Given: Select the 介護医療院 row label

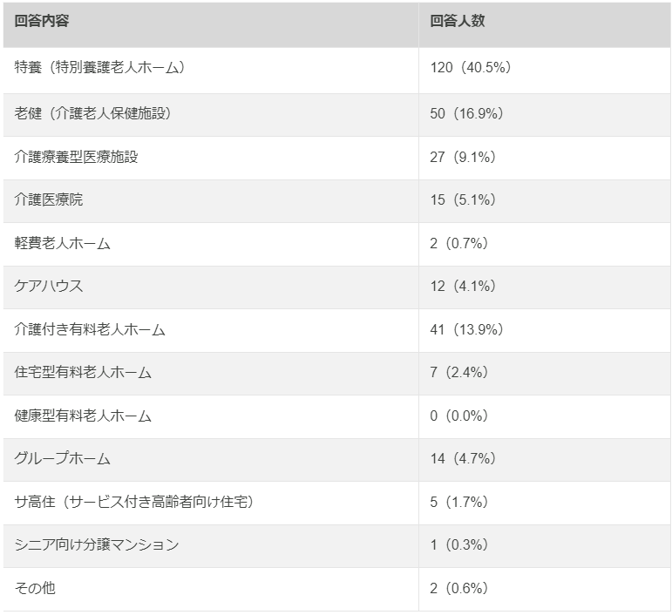Looking at the screenshot, I should [x=50, y=200].
